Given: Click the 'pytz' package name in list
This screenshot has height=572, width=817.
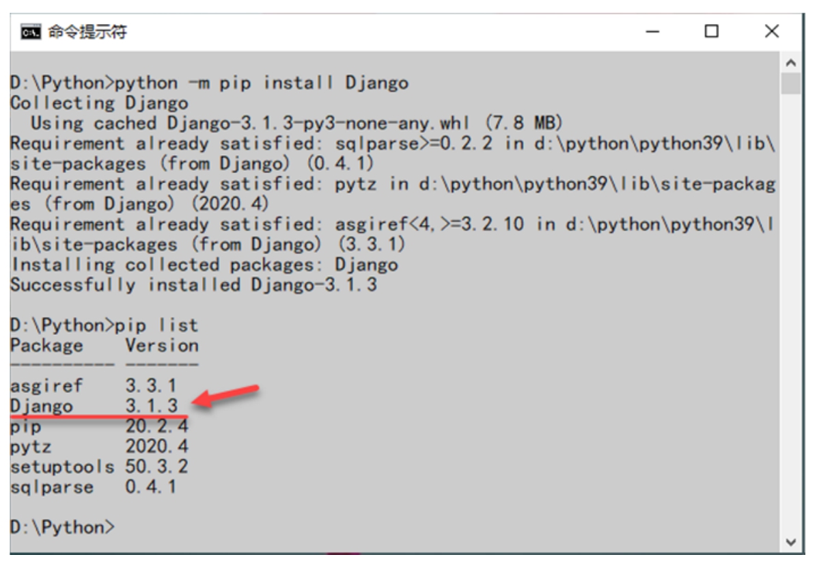Looking at the screenshot, I should [31, 447].
